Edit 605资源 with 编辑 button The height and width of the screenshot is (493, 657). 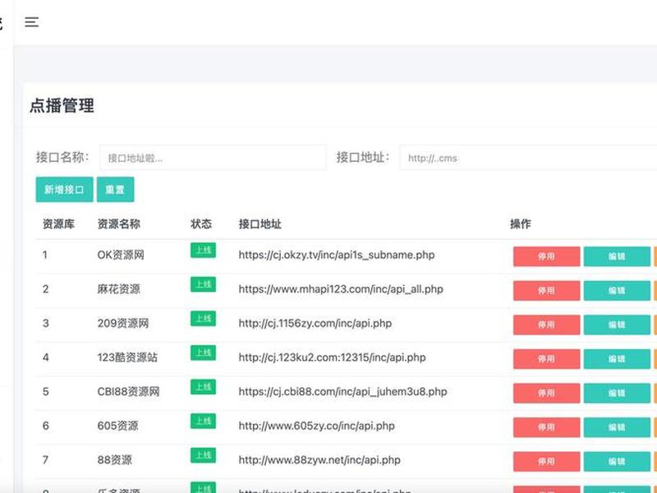click(617, 427)
